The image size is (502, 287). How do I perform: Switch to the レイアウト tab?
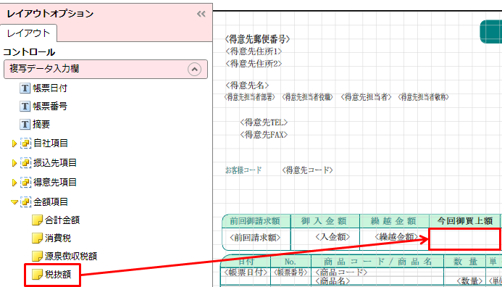coord(29,33)
